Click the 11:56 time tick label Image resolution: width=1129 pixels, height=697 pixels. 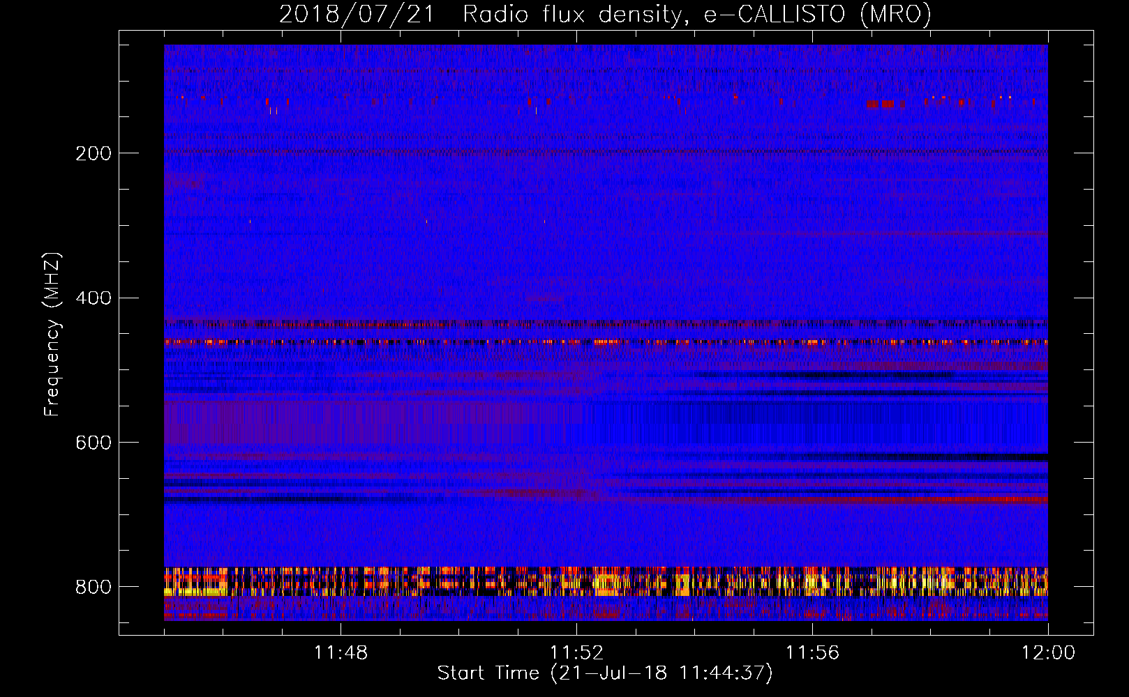coord(812,653)
